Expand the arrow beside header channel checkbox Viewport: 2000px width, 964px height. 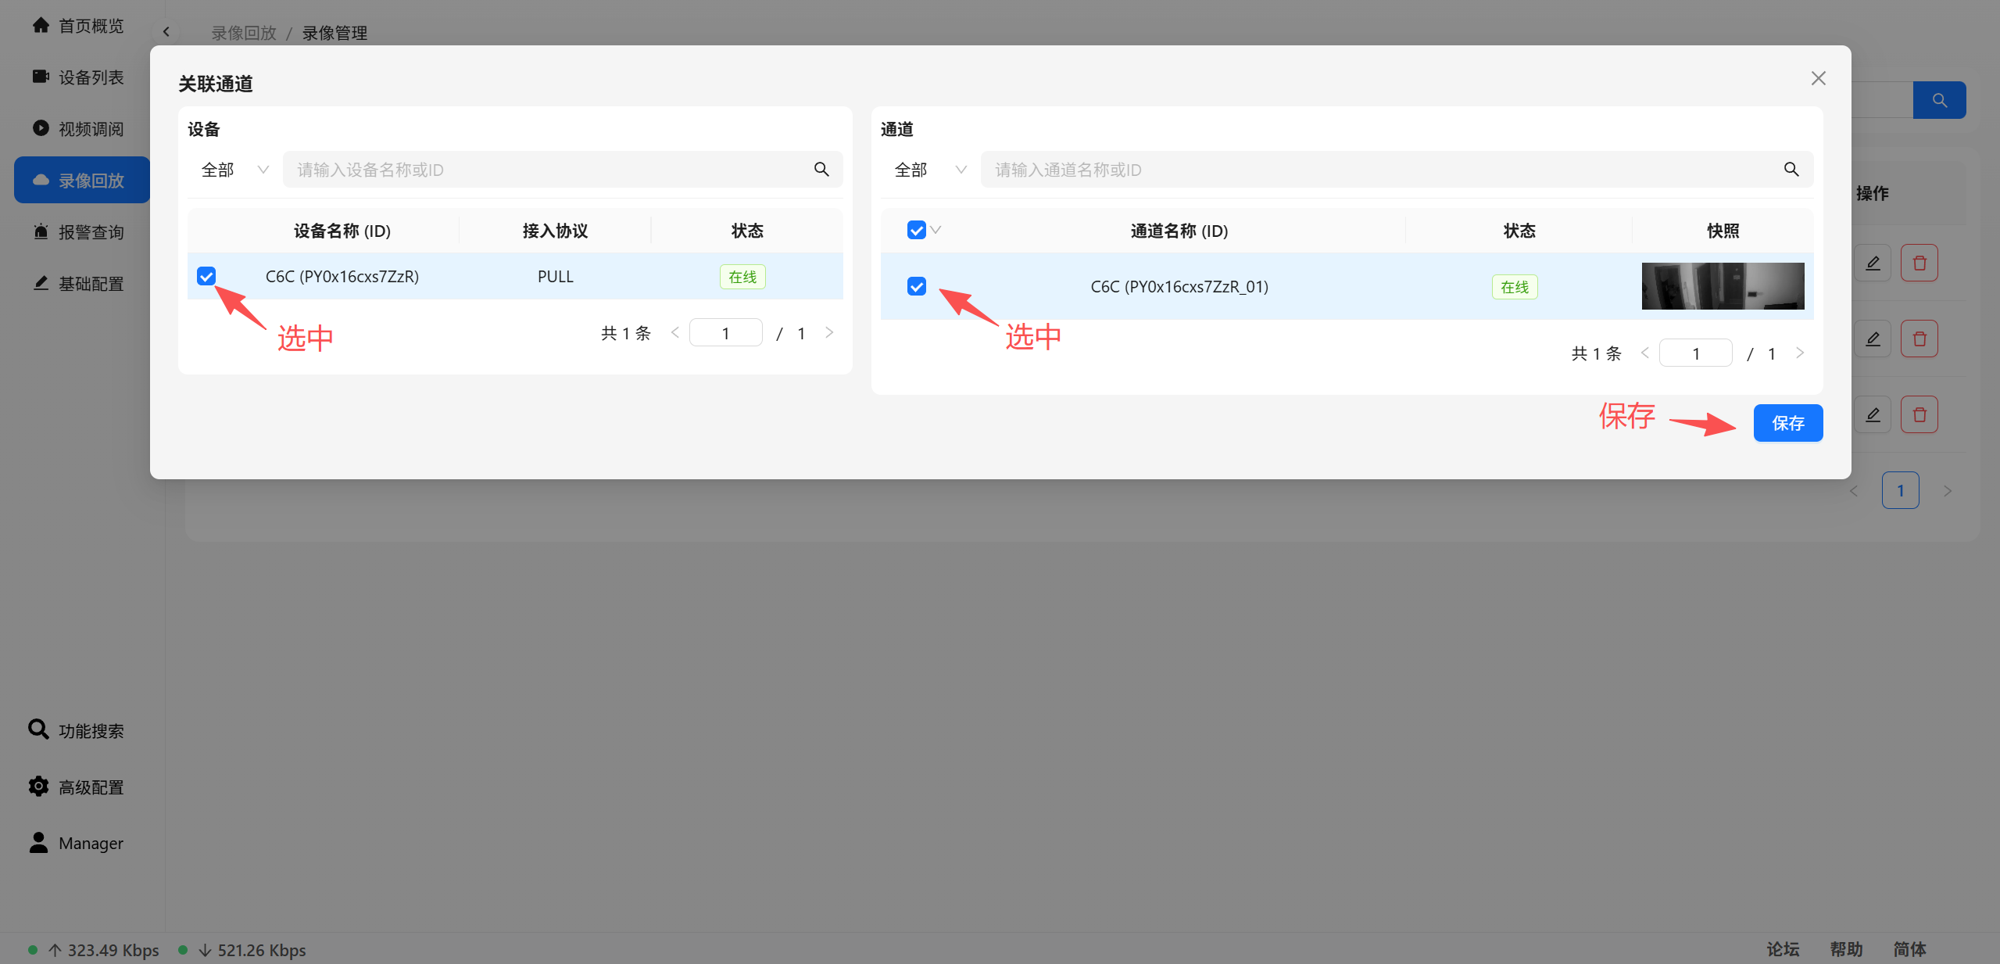click(x=936, y=230)
